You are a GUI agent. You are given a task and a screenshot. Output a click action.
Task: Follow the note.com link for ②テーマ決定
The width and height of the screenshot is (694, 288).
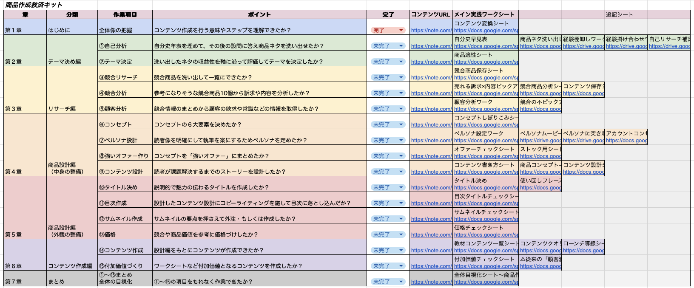pyautogui.click(x=431, y=62)
